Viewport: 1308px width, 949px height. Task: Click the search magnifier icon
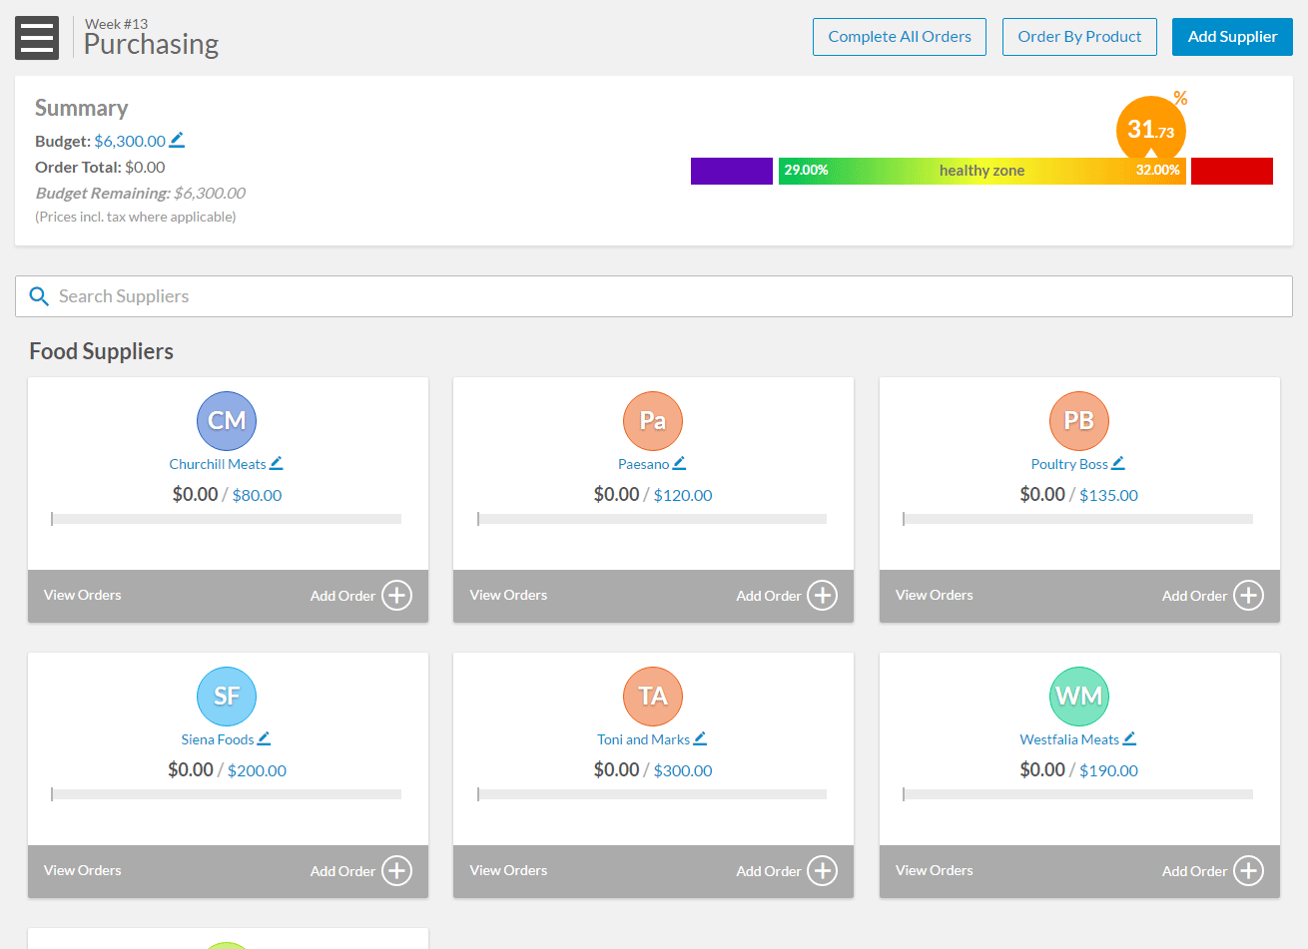point(39,296)
